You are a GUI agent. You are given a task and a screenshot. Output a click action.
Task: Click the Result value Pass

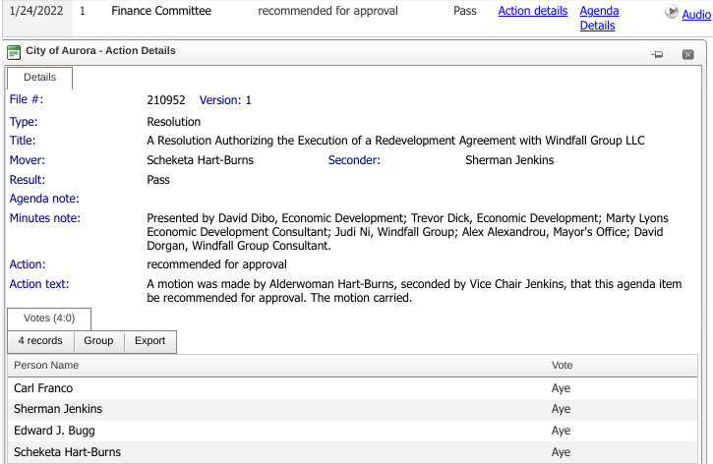click(158, 180)
